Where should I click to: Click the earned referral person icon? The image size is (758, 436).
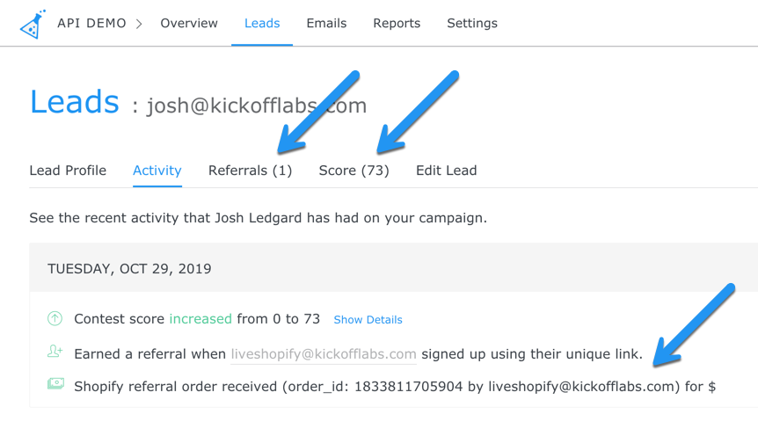coord(55,352)
